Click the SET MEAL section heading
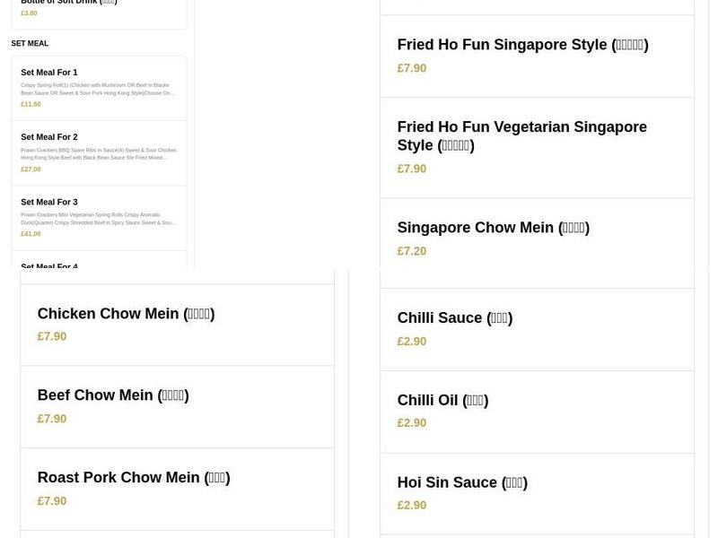This screenshot has height=538, width=718. coord(30,43)
